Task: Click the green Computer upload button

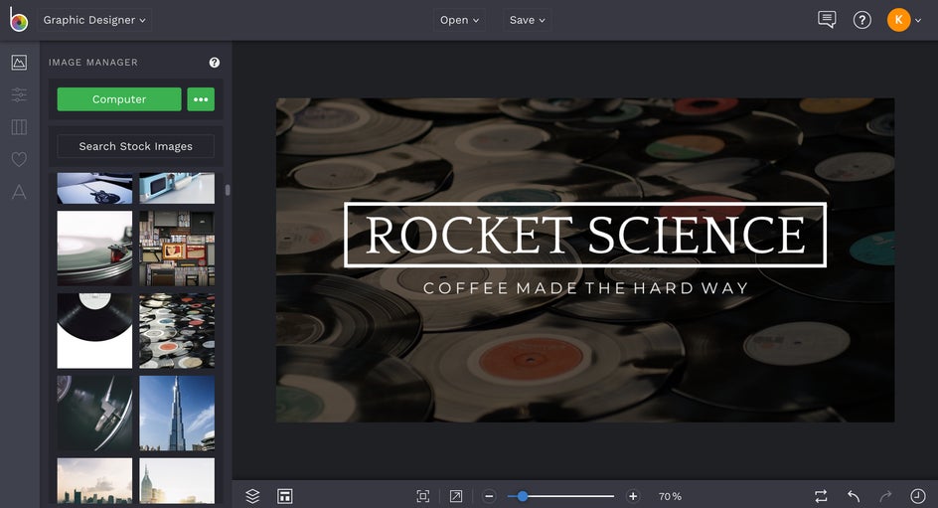Action: [119, 99]
